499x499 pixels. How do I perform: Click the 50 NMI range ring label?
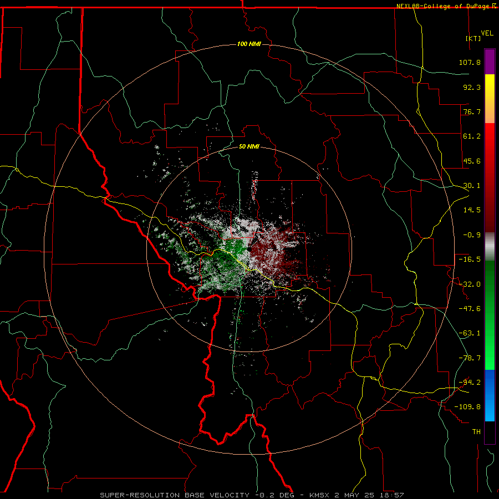coord(249,146)
